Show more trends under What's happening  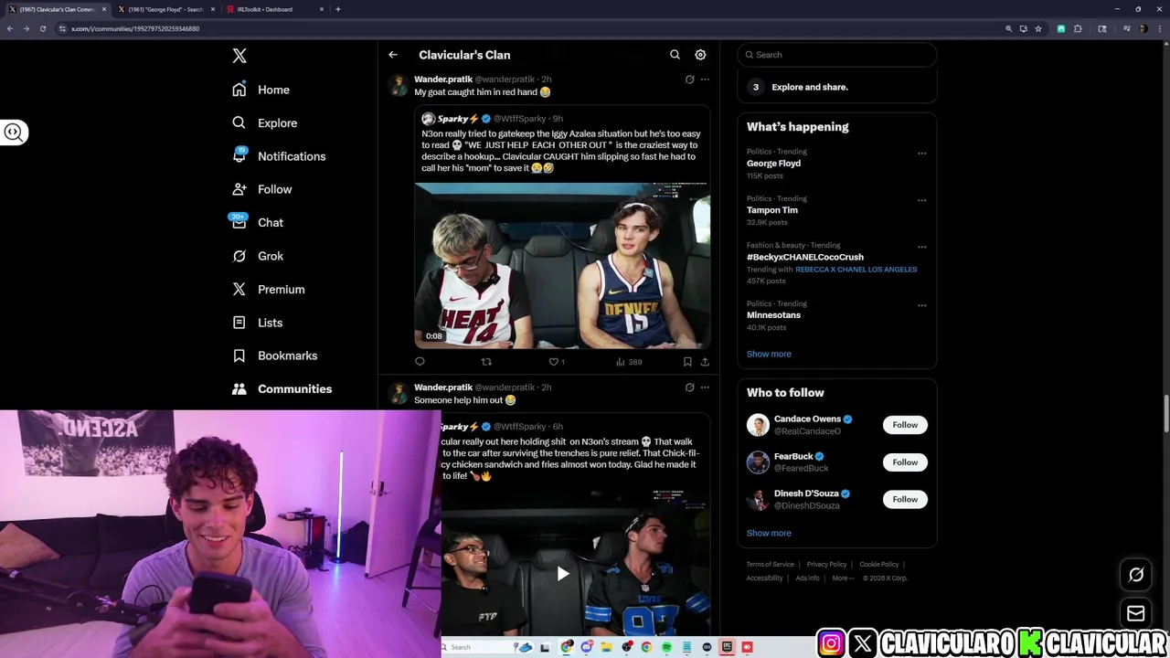point(769,354)
